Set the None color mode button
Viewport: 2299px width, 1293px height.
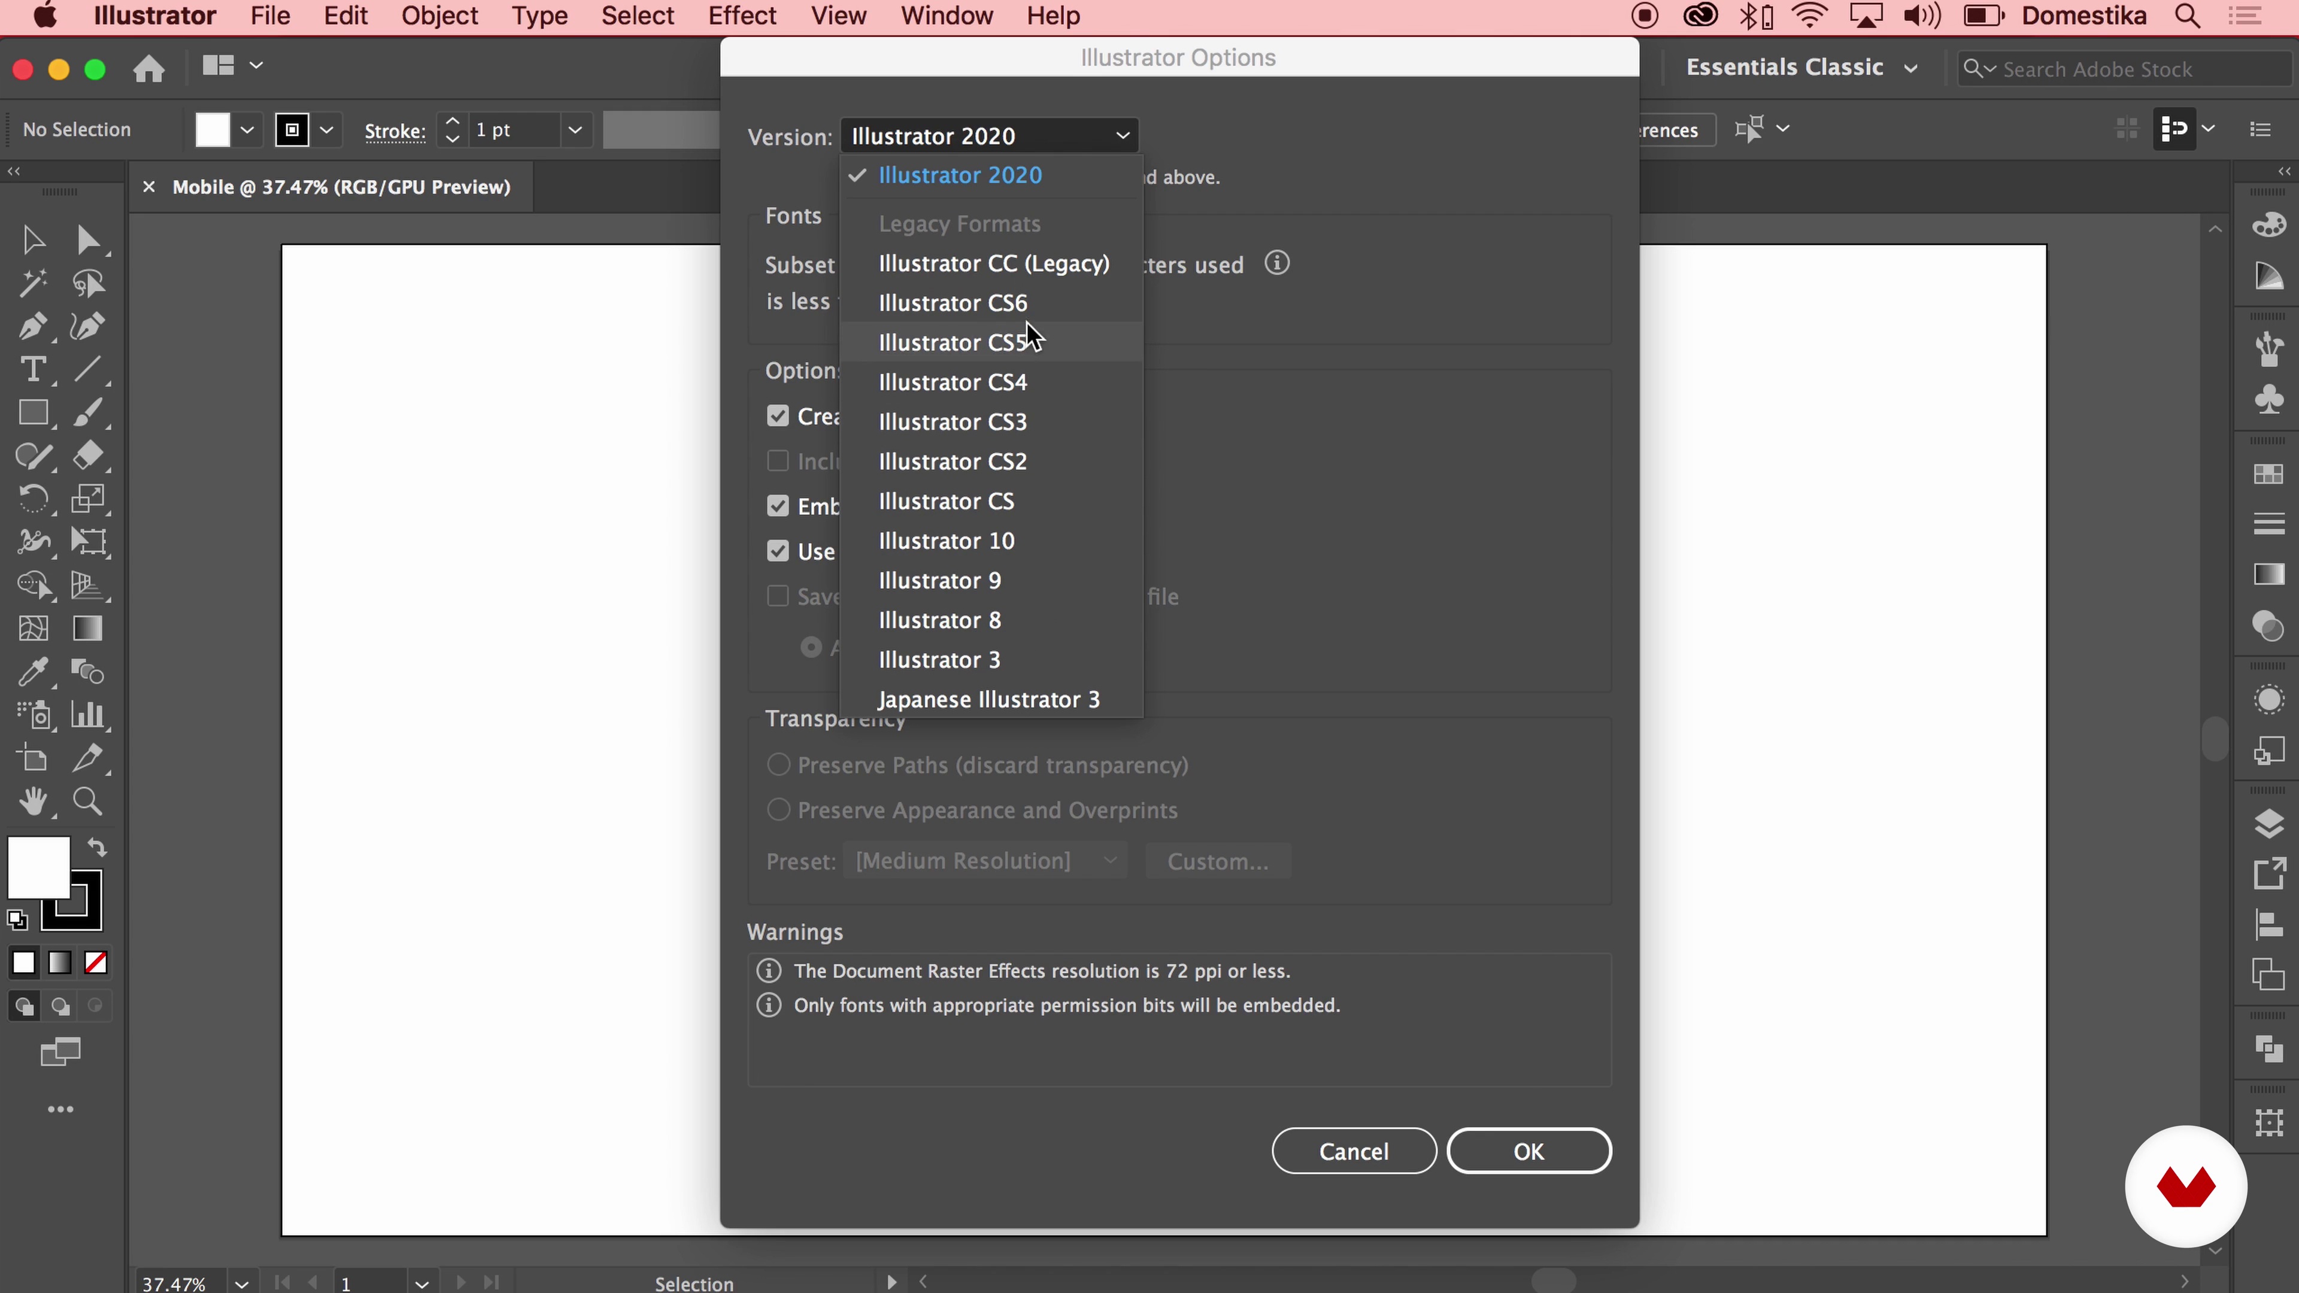point(96,963)
